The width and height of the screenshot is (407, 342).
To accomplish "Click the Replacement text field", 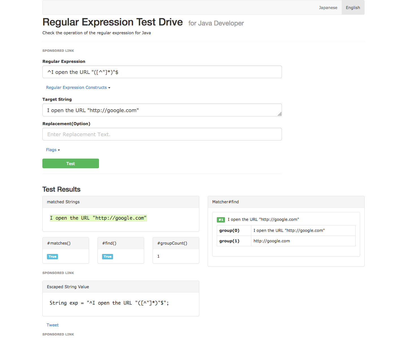I will click(x=162, y=134).
